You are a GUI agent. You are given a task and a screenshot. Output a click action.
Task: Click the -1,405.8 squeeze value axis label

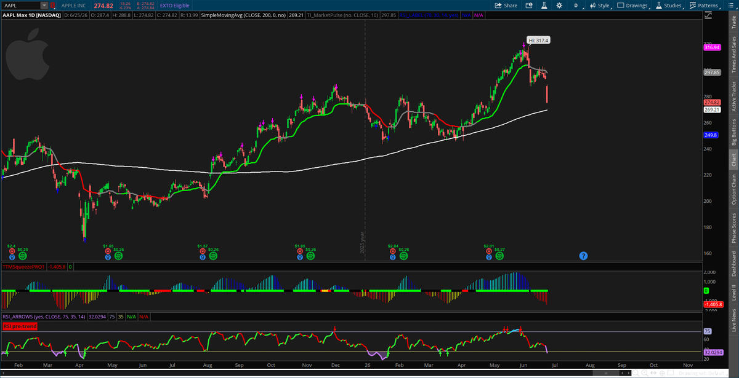tap(713, 304)
